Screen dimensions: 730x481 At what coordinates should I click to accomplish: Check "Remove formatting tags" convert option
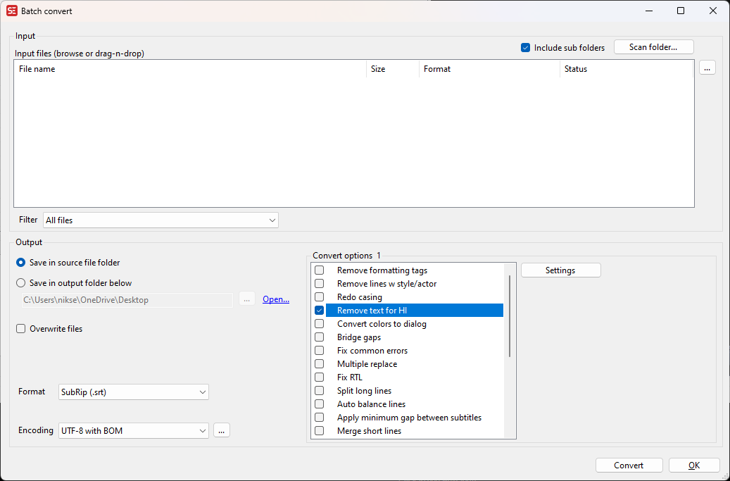pos(319,270)
